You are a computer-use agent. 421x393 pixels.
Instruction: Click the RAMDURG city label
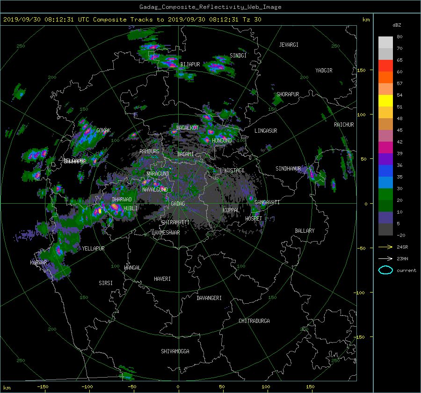tap(149, 151)
